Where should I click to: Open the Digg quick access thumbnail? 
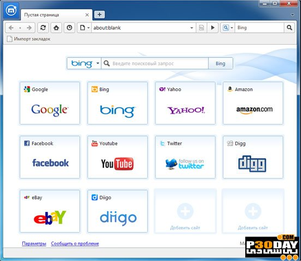click(253, 157)
